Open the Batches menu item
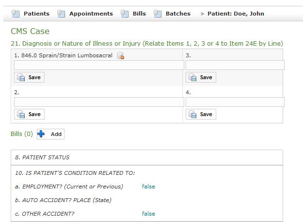Viewport: 303px width, 222px height. point(178,14)
